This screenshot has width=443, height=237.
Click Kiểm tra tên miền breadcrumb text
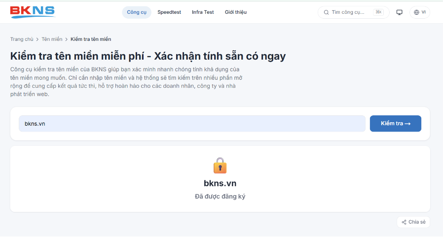click(x=91, y=39)
